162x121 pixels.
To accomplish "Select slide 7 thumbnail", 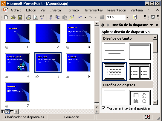I will (17, 92).
